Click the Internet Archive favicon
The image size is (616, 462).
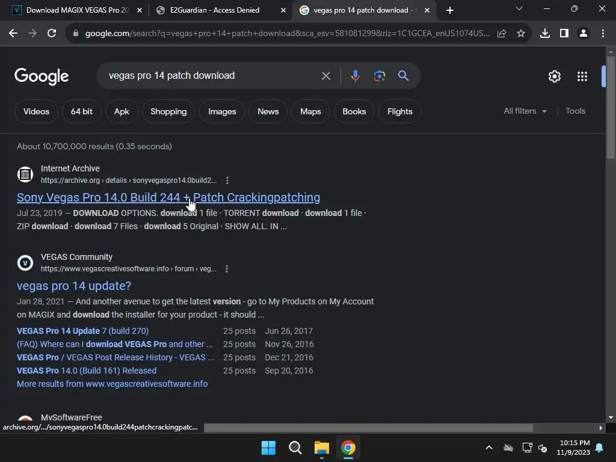(x=25, y=174)
